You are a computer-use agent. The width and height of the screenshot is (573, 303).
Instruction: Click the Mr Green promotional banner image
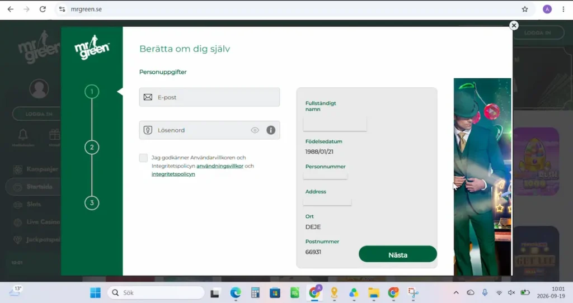coord(482,177)
